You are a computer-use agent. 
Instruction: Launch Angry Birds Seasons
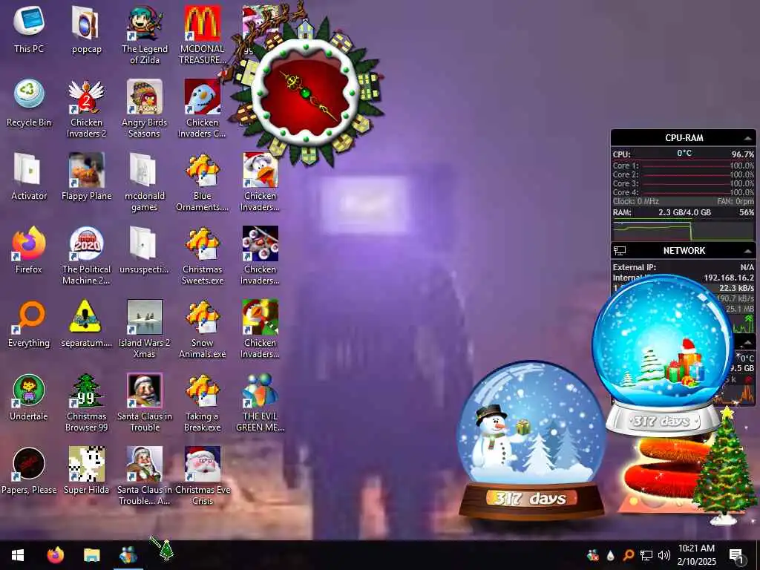[x=145, y=108]
